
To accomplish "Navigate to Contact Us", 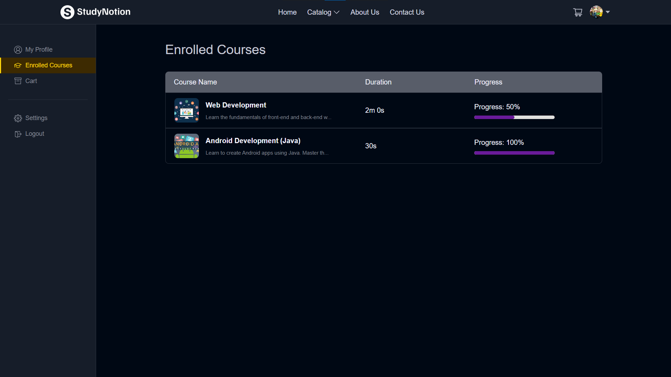I will [x=407, y=12].
